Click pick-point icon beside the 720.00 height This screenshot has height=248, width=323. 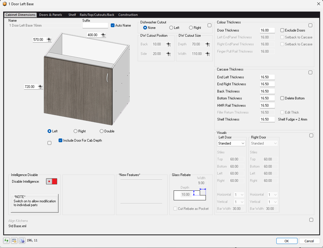[x=40, y=87]
